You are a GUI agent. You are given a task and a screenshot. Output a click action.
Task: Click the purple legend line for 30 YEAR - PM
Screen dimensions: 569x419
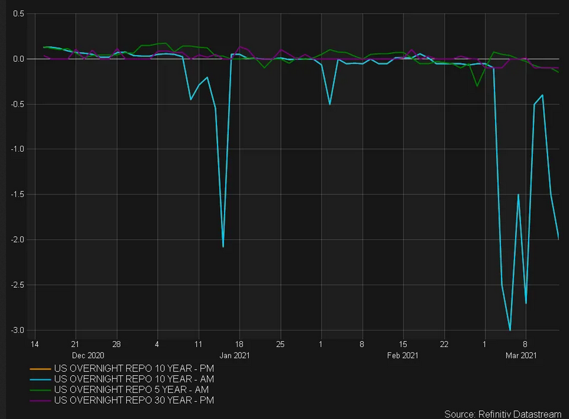[x=40, y=400]
